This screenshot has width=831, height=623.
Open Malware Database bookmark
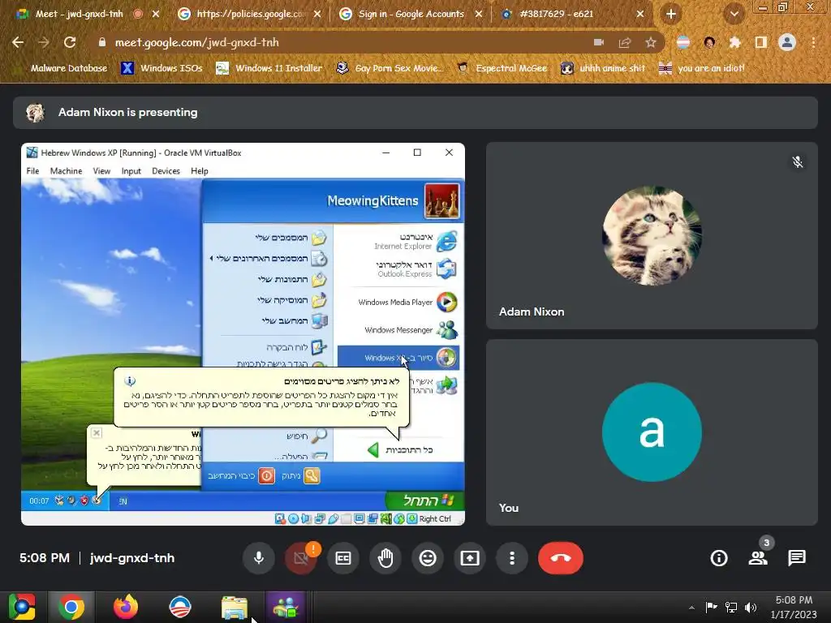(69, 68)
